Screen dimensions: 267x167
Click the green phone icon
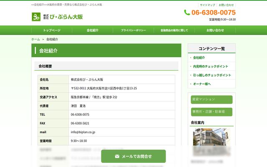coord(187,13)
